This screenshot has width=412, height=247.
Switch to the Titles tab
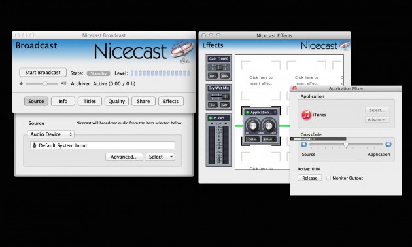pos(90,101)
